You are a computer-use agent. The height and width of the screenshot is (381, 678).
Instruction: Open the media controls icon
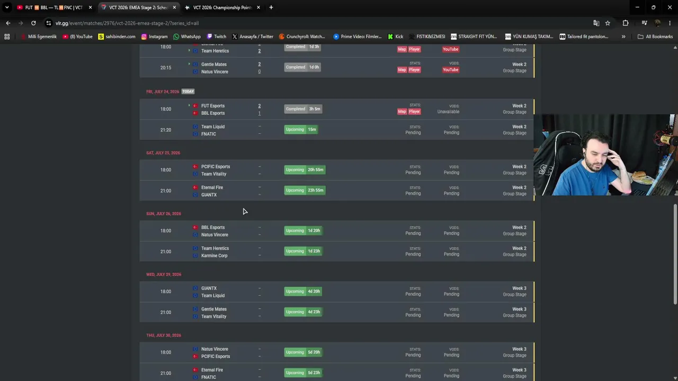[644, 23]
